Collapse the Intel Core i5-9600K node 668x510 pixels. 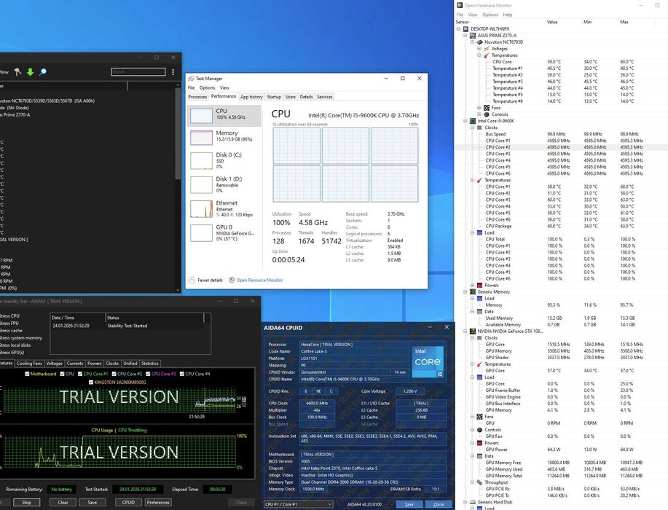tap(465, 121)
